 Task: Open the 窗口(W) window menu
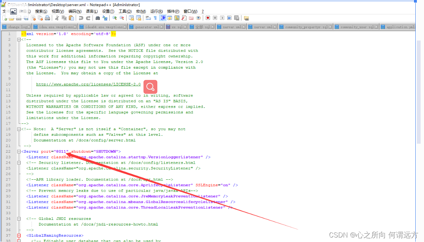pyautogui.click(x=190, y=11)
